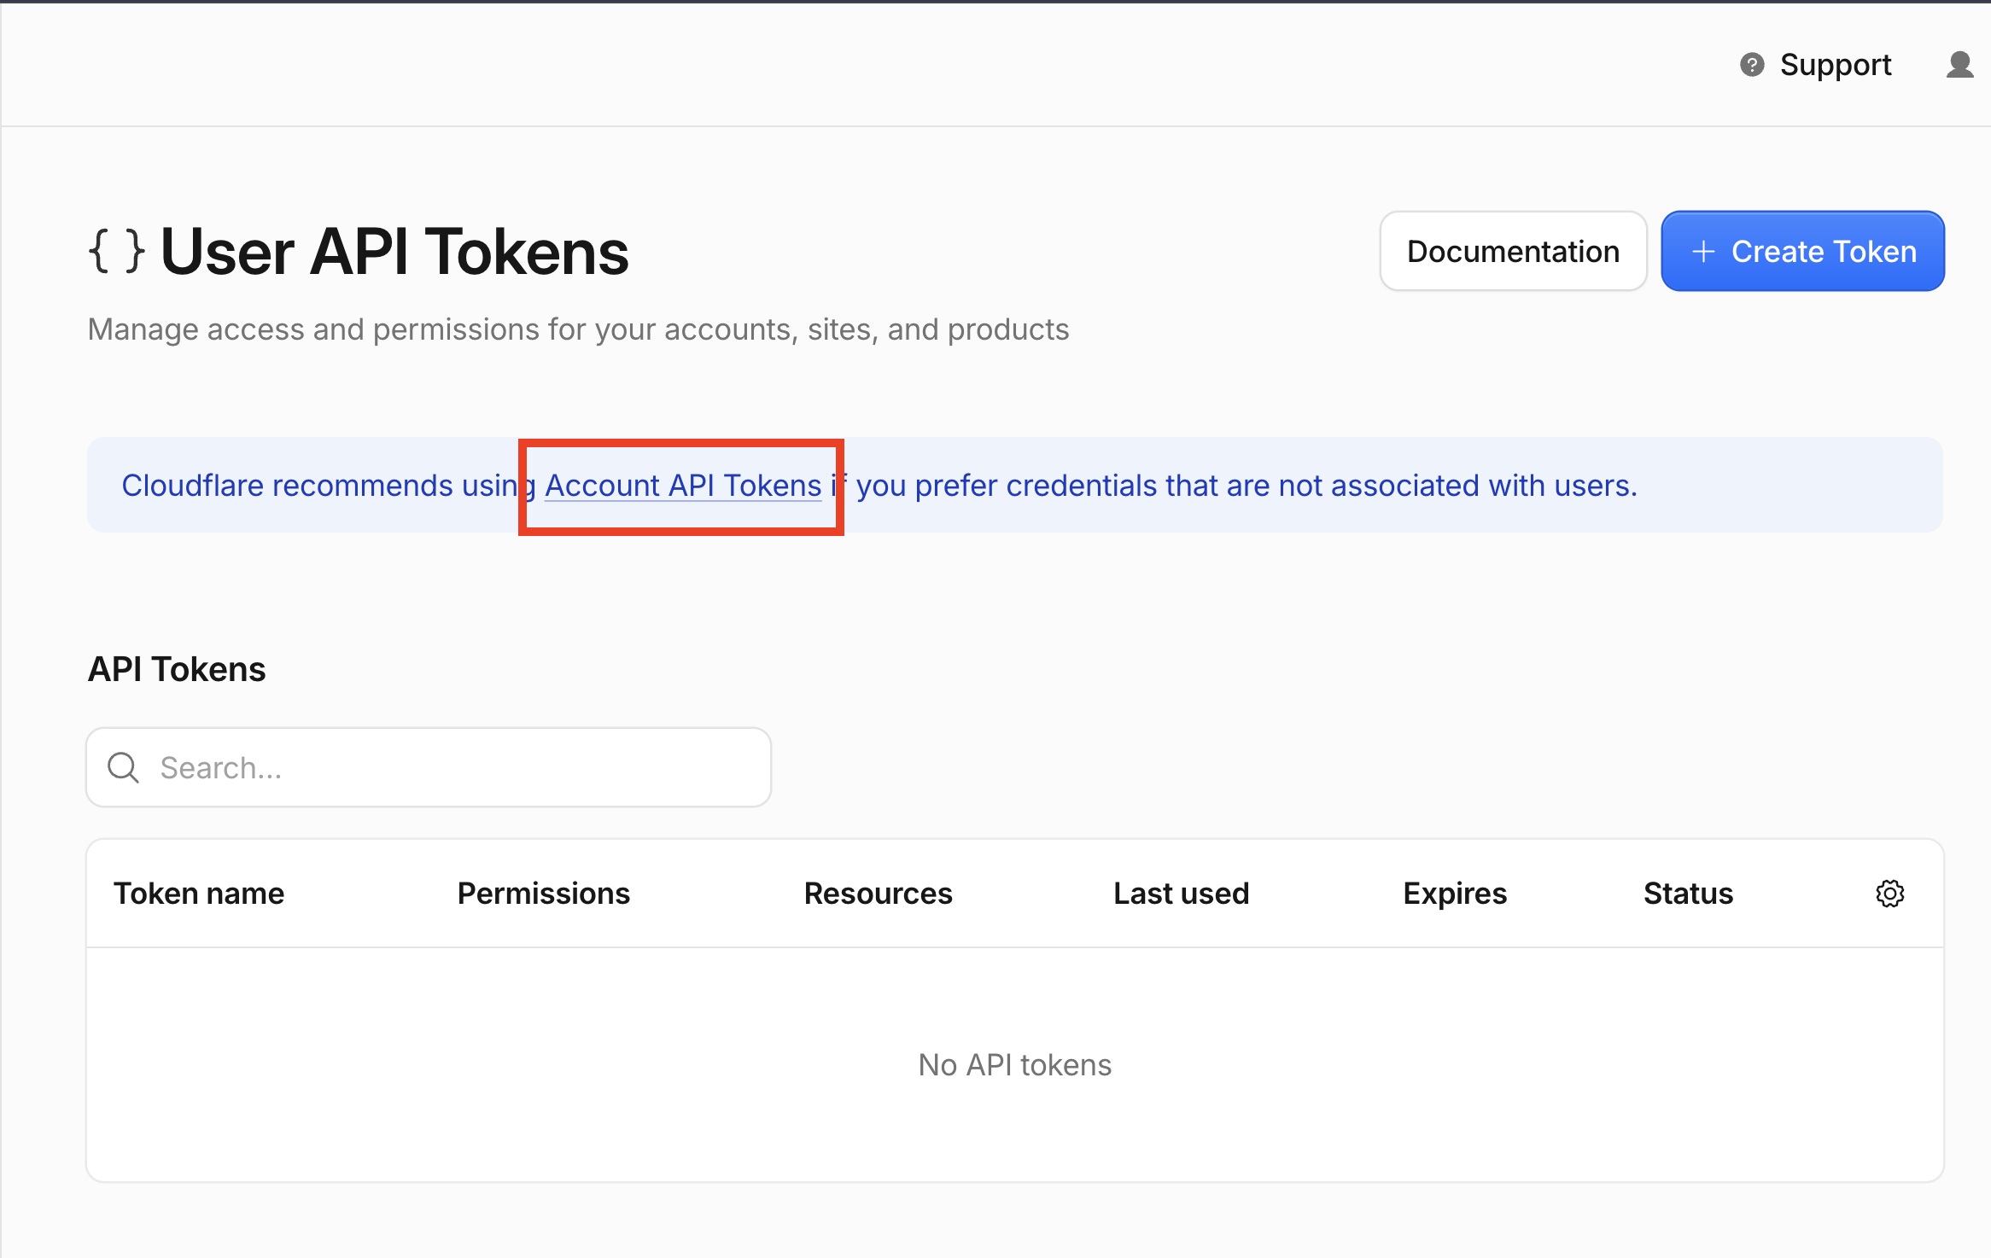Screen dimensions: 1991x1258
Task: Focus the token Search field
Action: tap(429, 767)
